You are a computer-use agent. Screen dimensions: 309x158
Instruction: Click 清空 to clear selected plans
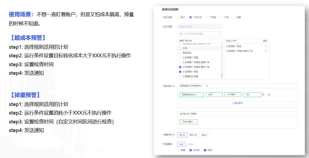[x=265, y=41]
